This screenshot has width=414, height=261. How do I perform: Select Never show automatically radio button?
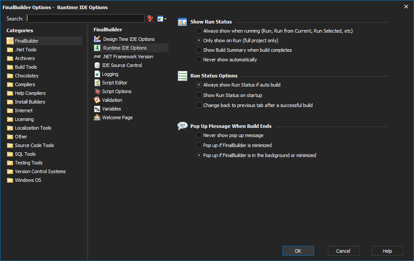coord(199,60)
